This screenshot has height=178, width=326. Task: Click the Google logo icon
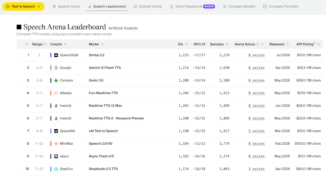[56, 68]
